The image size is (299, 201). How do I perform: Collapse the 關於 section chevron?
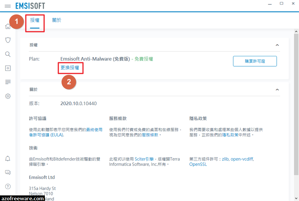point(277,89)
